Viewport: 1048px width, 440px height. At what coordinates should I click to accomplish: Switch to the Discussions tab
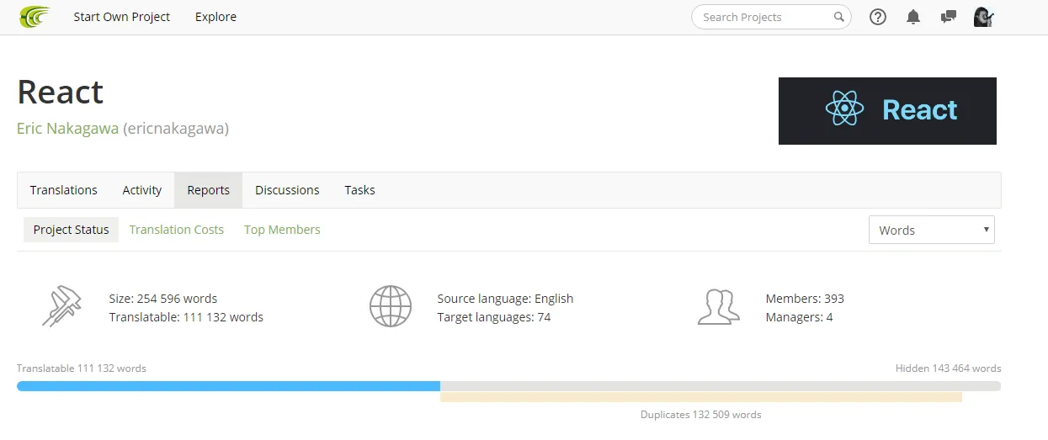pos(287,190)
